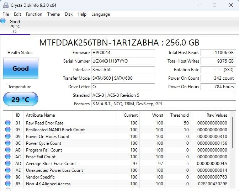Click the disk model title MTFDDAK256TBN-1AR1ZABHA
This screenshot has width=239, height=191.
click(x=99, y=43)
